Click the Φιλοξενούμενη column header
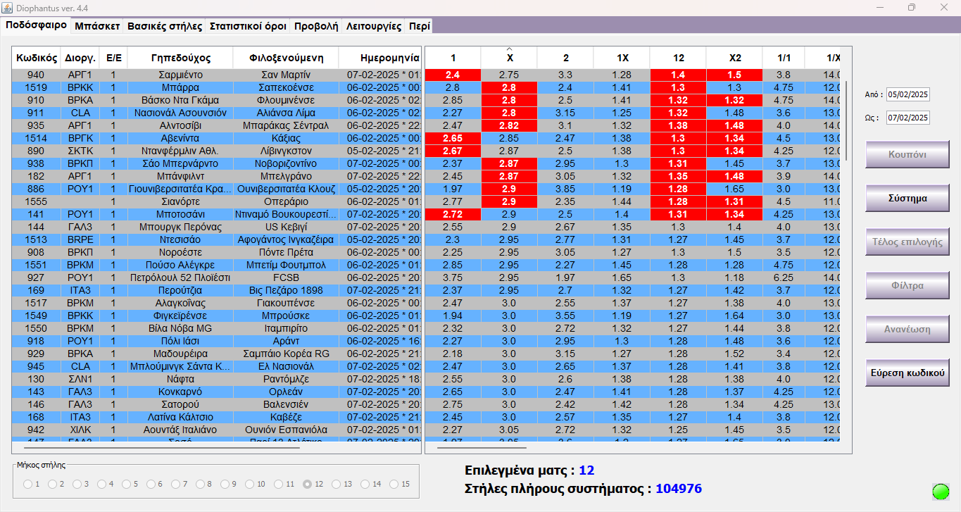Image resolution: width=961 pixels, height=512 pixels. click(286, 58)
